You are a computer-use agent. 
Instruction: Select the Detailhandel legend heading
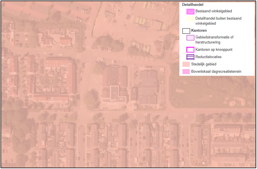[193, 5]
